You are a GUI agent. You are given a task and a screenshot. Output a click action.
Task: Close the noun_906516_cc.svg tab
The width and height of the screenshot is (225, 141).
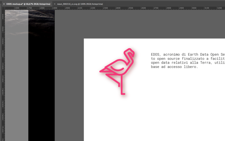(55, 4)
